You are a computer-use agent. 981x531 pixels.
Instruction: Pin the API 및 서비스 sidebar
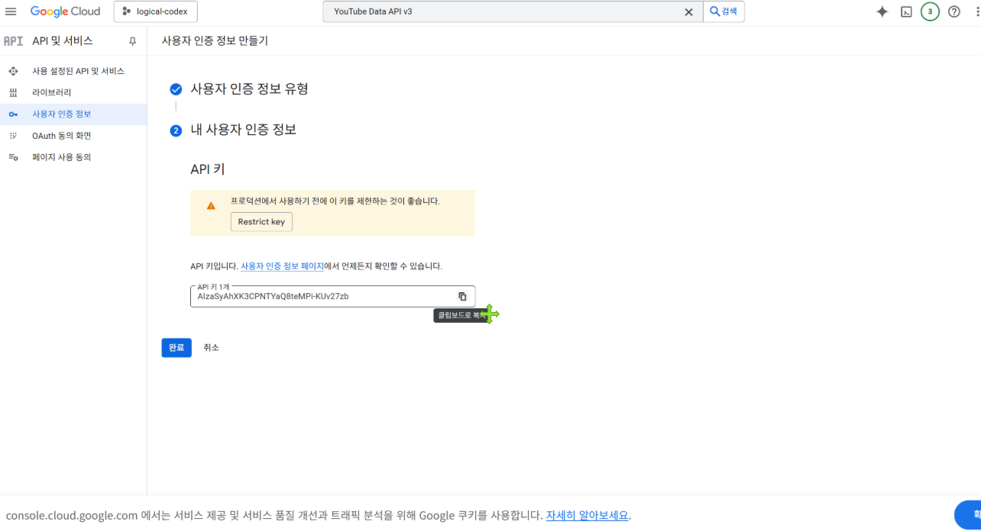pos(132,41)
